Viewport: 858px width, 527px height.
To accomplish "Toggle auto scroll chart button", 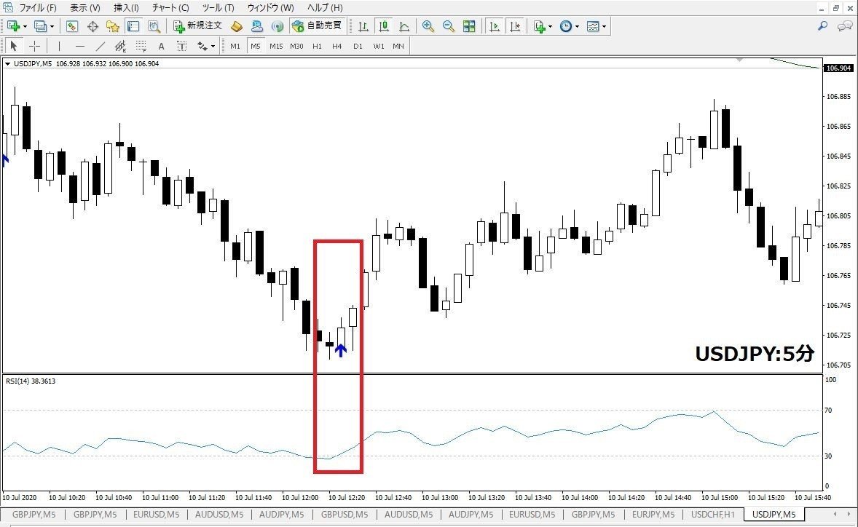I will (494, 26).
